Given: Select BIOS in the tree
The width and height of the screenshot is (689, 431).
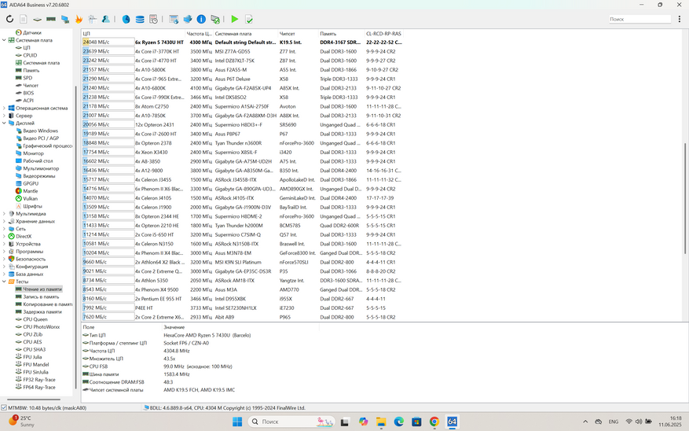Looking at the screenshot, I should (x=28, y=93).
